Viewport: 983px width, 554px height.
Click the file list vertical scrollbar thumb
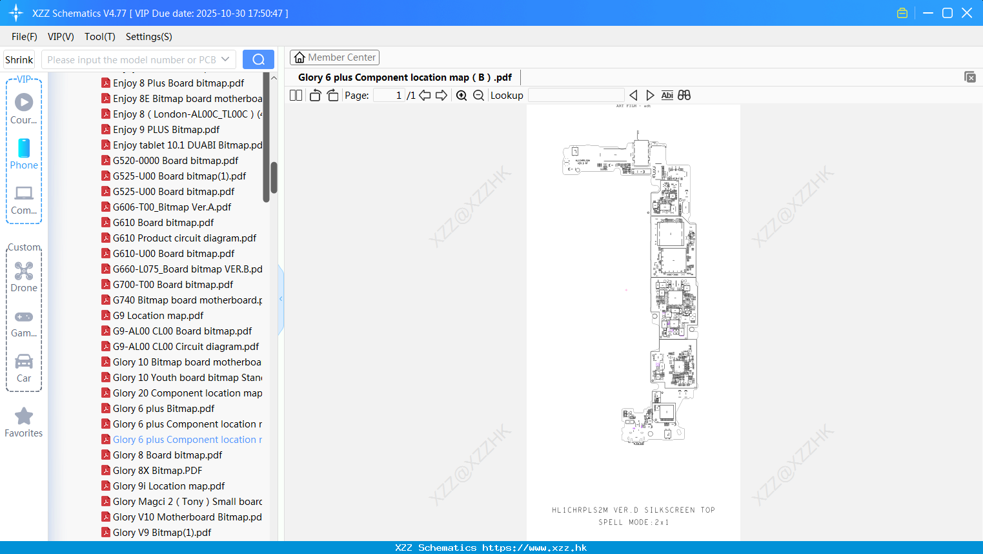pos(274,178)
